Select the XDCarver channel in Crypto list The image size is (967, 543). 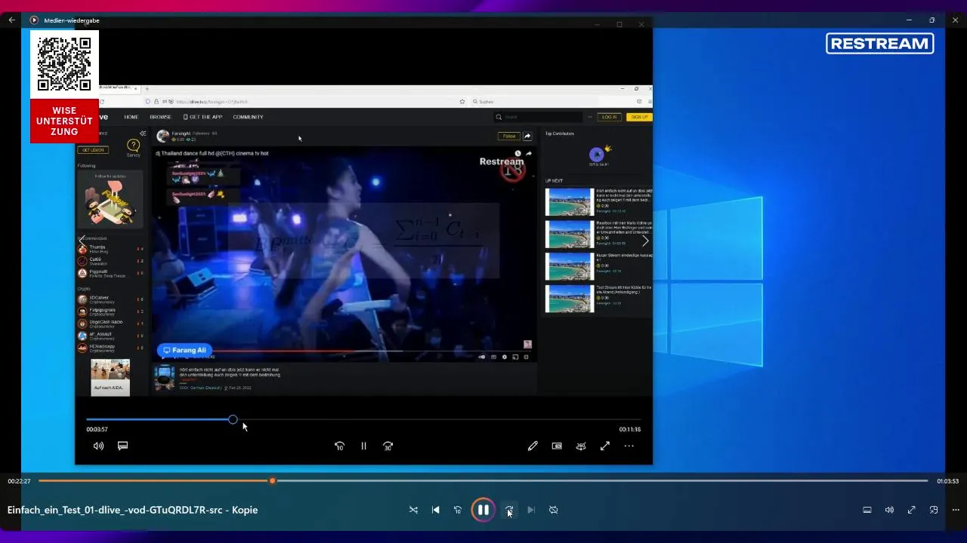110,299
